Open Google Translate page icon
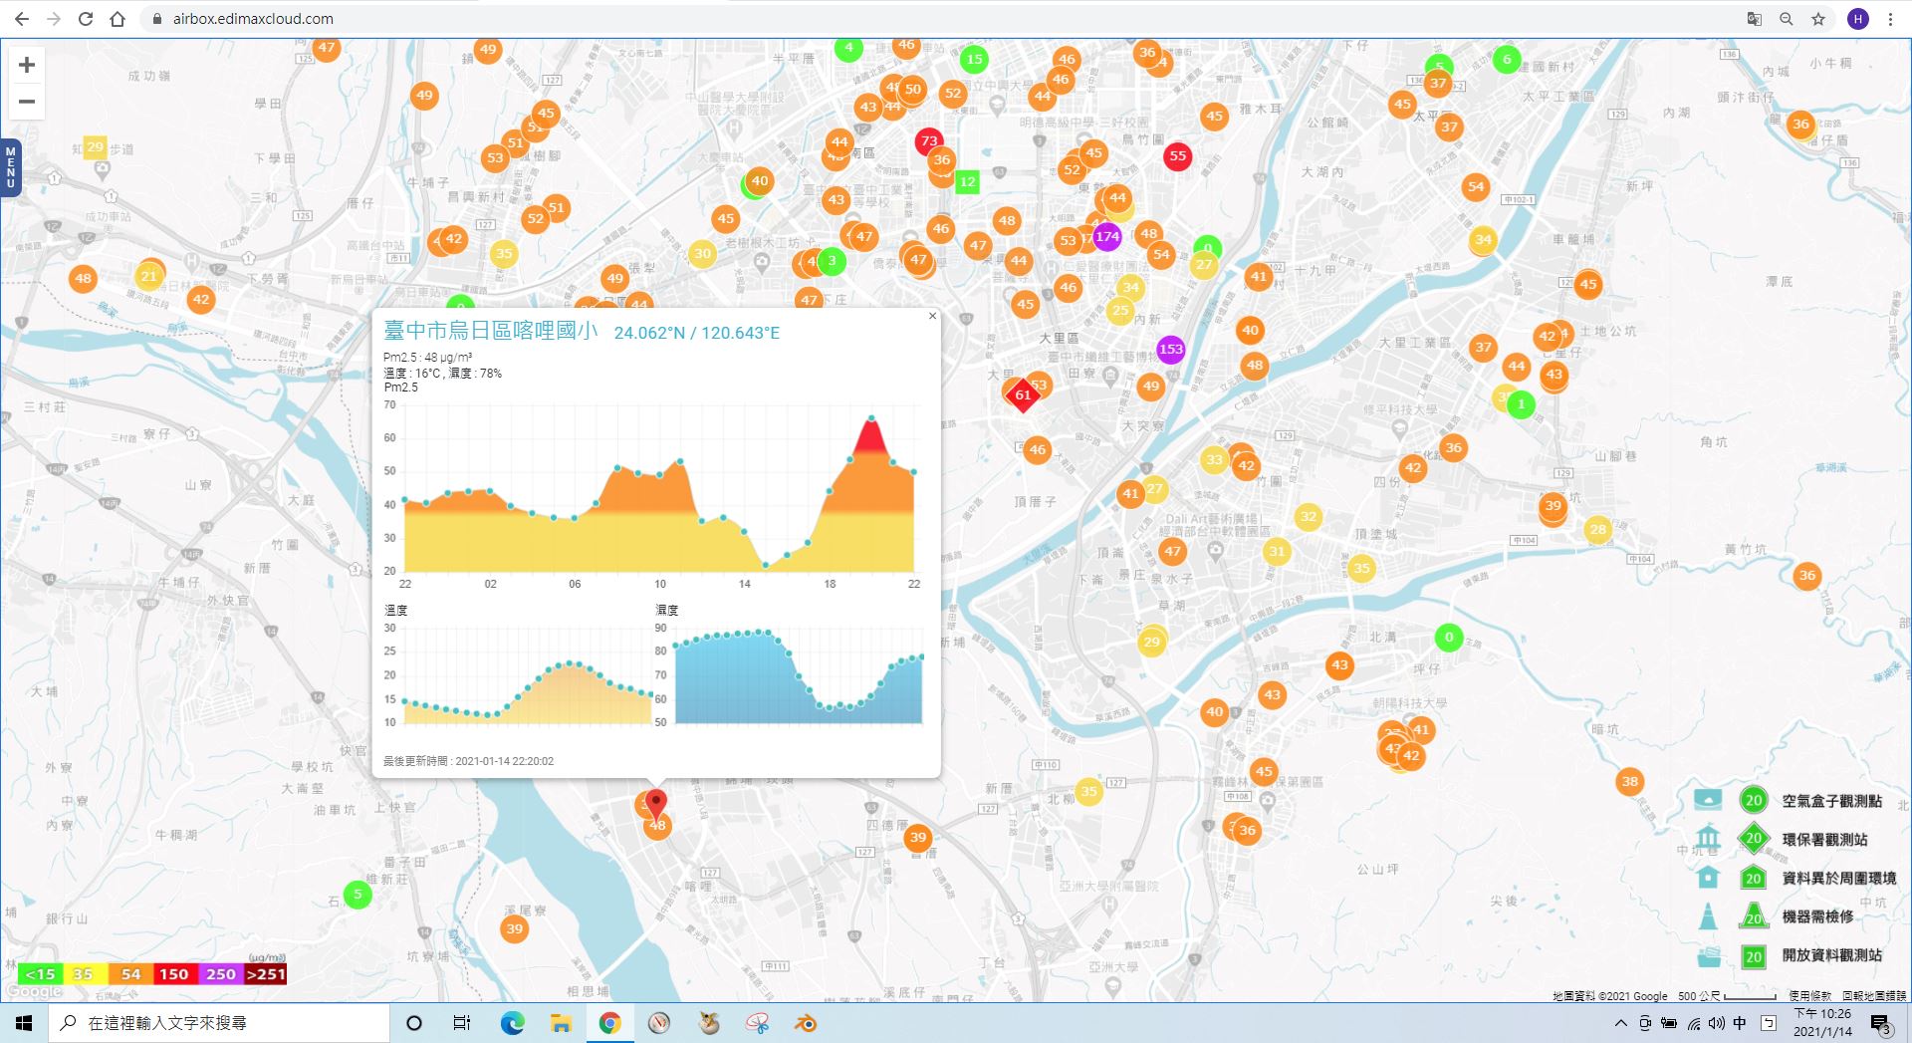Viewport: 1912px width, 1043px height. (x=1755, y=19)
